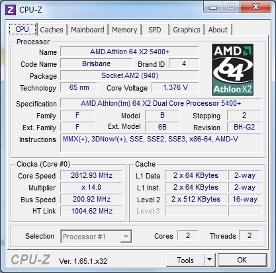Go to the SPD tab
The height and width of the screenshot is (273, 276).
[154, 30]
